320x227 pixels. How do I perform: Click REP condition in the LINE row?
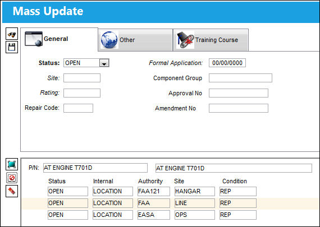(238, 203)
